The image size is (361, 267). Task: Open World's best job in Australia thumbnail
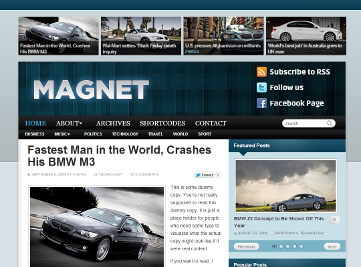coord(306,35)
